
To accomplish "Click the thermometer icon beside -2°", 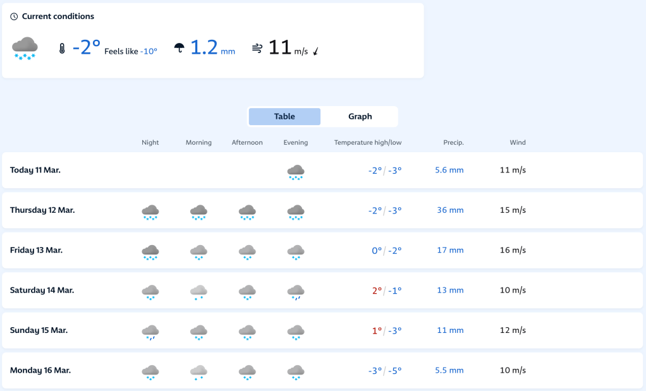I will click(62, 49).
